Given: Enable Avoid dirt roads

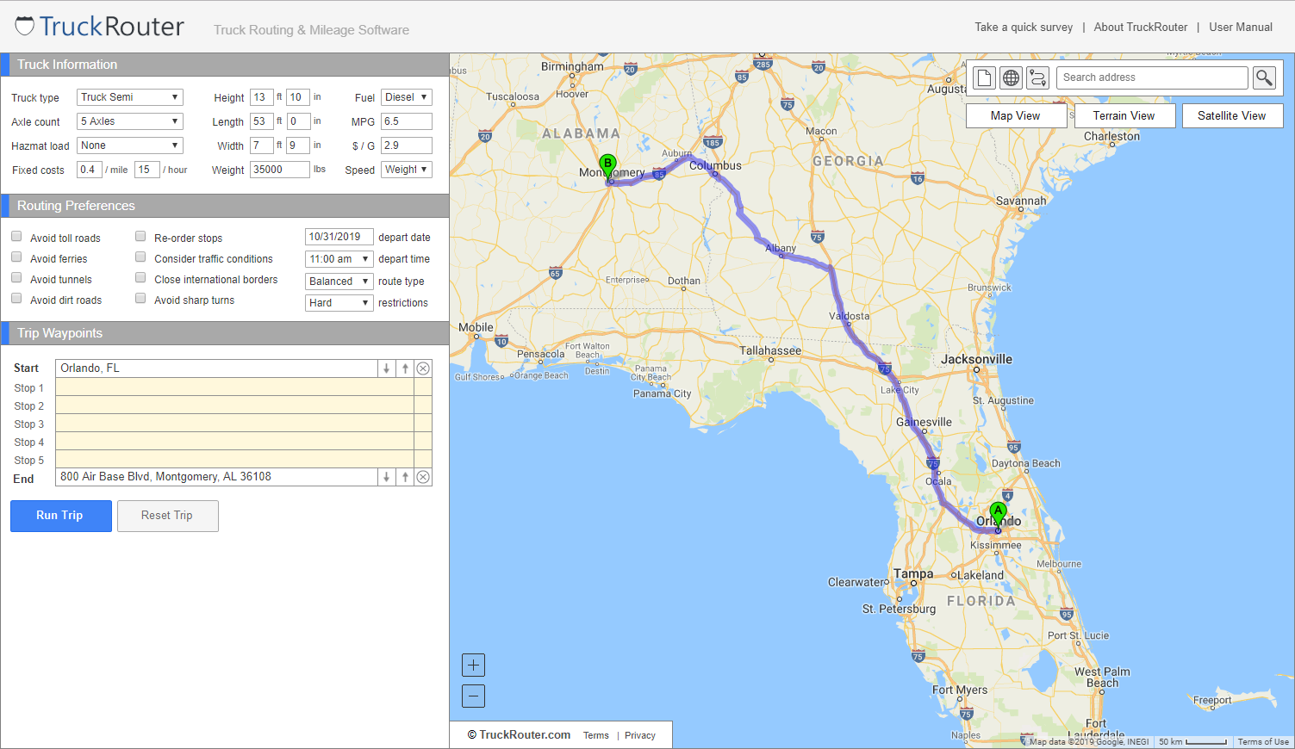Looking at the screenshot, I should (16, 298).
